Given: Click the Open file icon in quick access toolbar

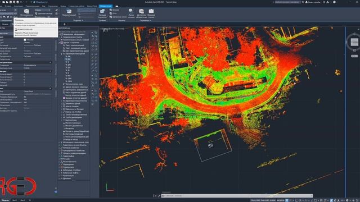Looking at the screenshot, I should coord(7,2).
